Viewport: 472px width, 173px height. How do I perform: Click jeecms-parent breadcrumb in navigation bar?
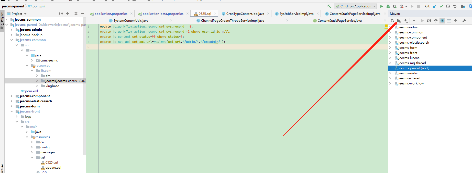click(13, 6)
